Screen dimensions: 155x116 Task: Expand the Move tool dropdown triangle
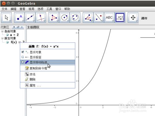pyautogui.click(x=10, y=21)
